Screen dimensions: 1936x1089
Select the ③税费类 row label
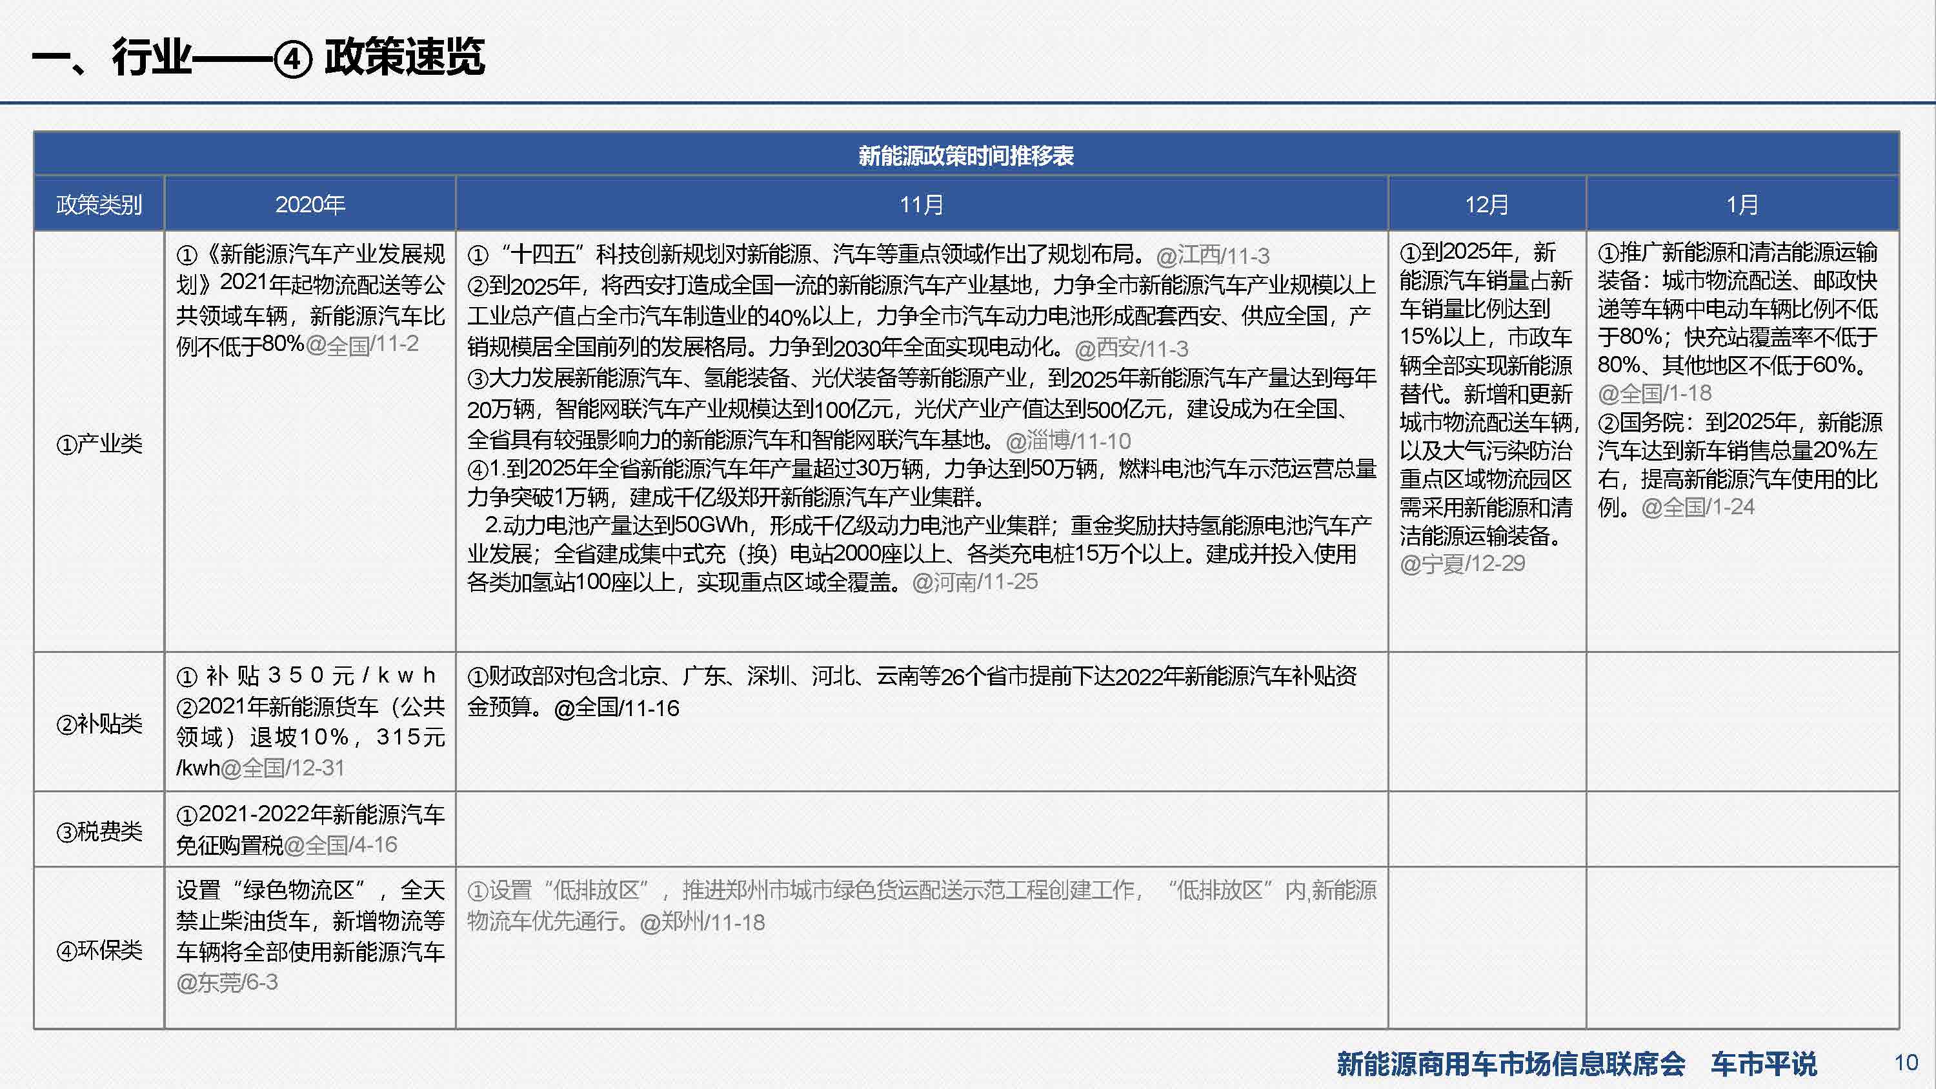99,831
